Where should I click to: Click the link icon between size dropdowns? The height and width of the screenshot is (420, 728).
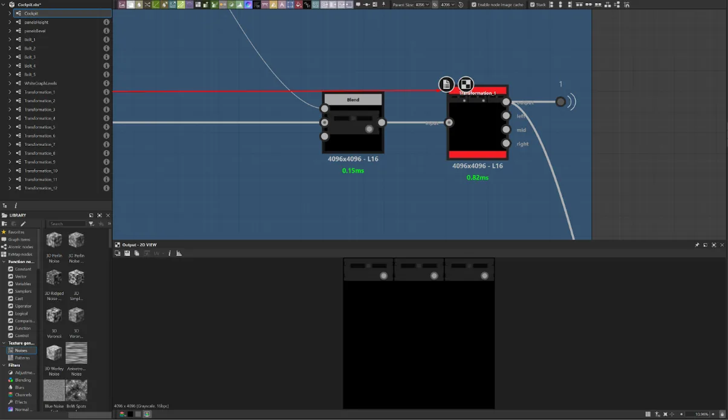pos(435,4)
